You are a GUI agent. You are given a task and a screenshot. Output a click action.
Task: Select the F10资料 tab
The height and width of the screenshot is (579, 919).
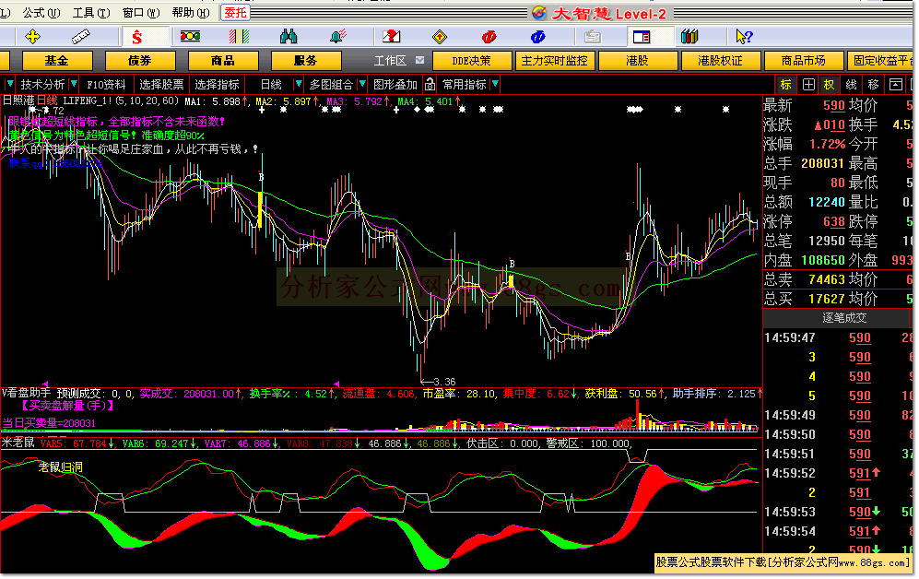pos(106,85)
